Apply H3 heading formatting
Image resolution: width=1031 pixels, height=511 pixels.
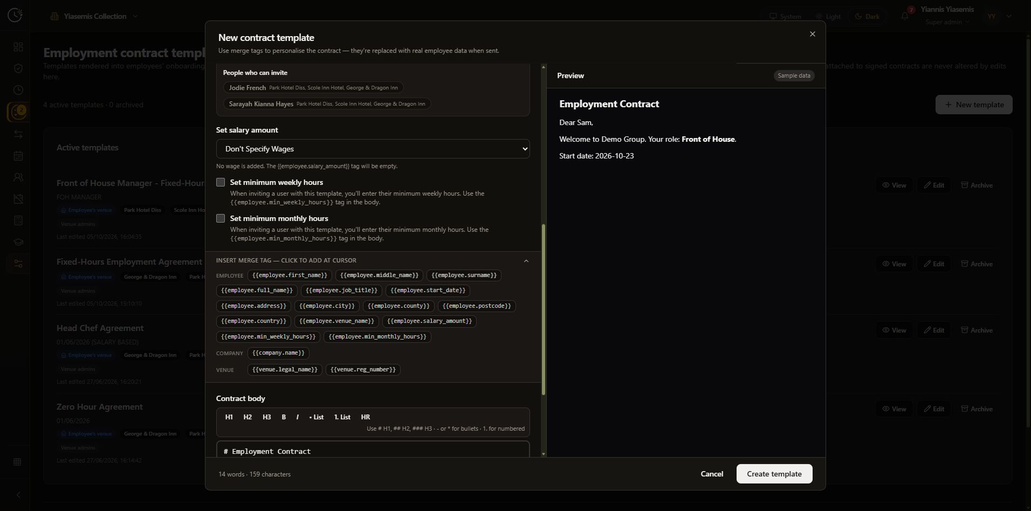[x=266, y=417]
